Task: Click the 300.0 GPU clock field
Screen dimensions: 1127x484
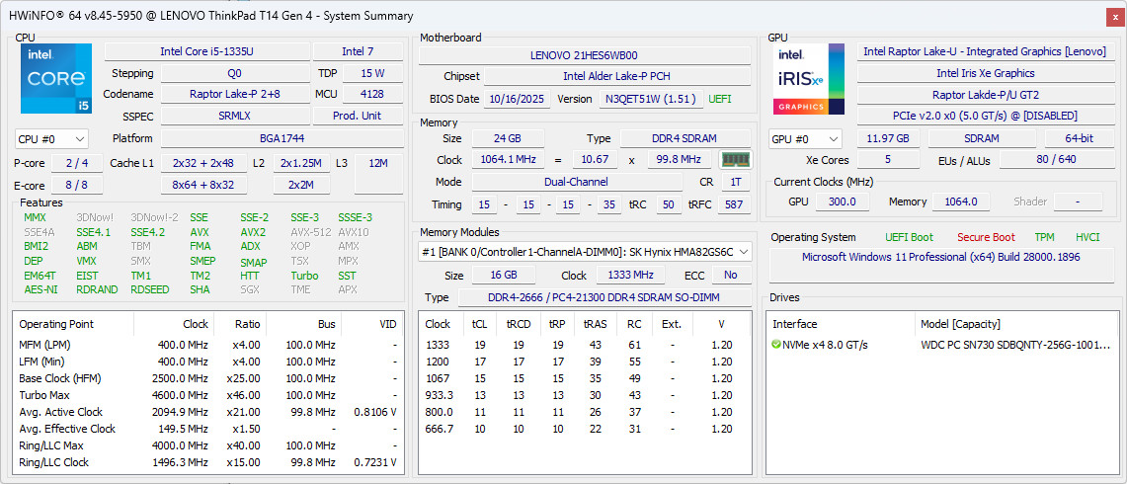Action: (841, 202)
